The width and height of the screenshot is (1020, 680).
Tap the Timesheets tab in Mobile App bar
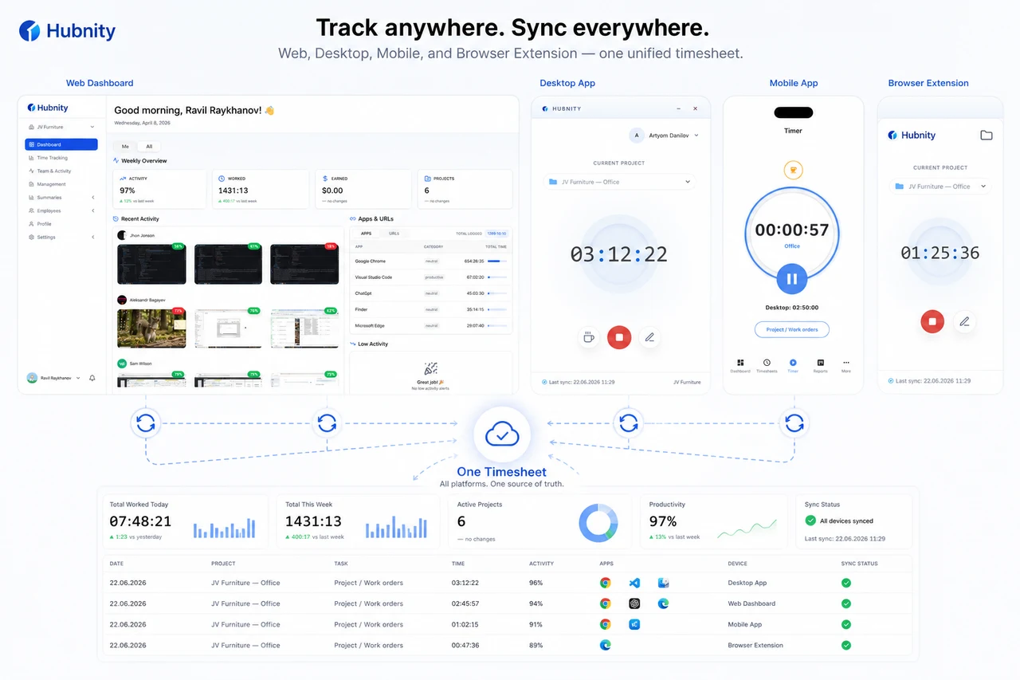[x=767, y=366]
